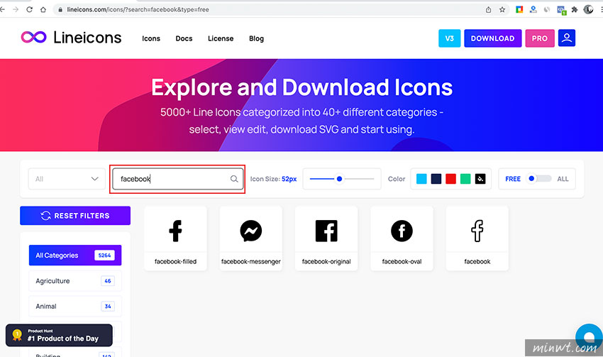Open the chat bubble widget
Screen dimensions: 603x357
589,338
